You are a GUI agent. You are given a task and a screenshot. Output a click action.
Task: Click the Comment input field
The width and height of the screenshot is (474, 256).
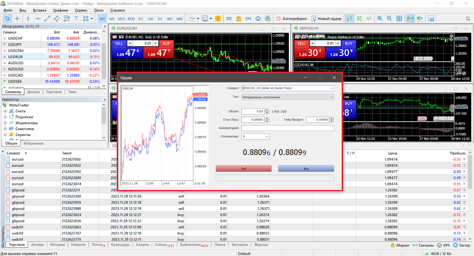tap(287, 128)
